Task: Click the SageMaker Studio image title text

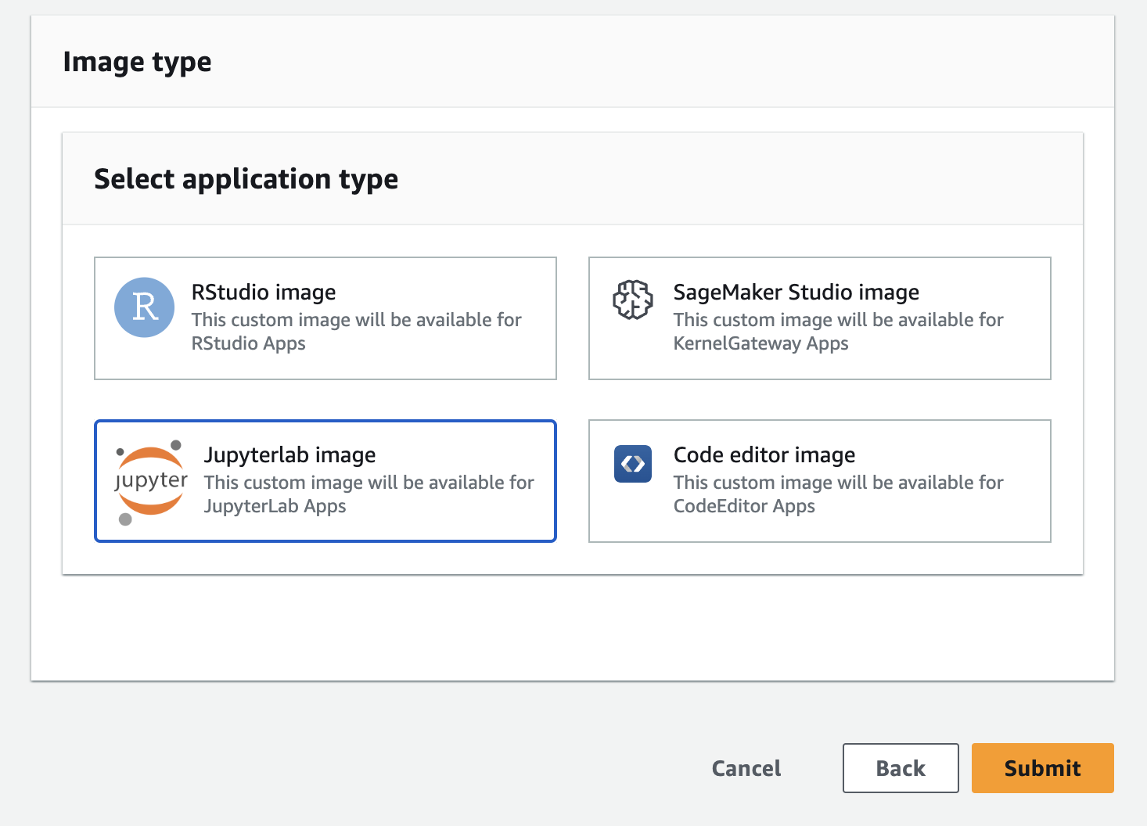Action: (796, 292)
